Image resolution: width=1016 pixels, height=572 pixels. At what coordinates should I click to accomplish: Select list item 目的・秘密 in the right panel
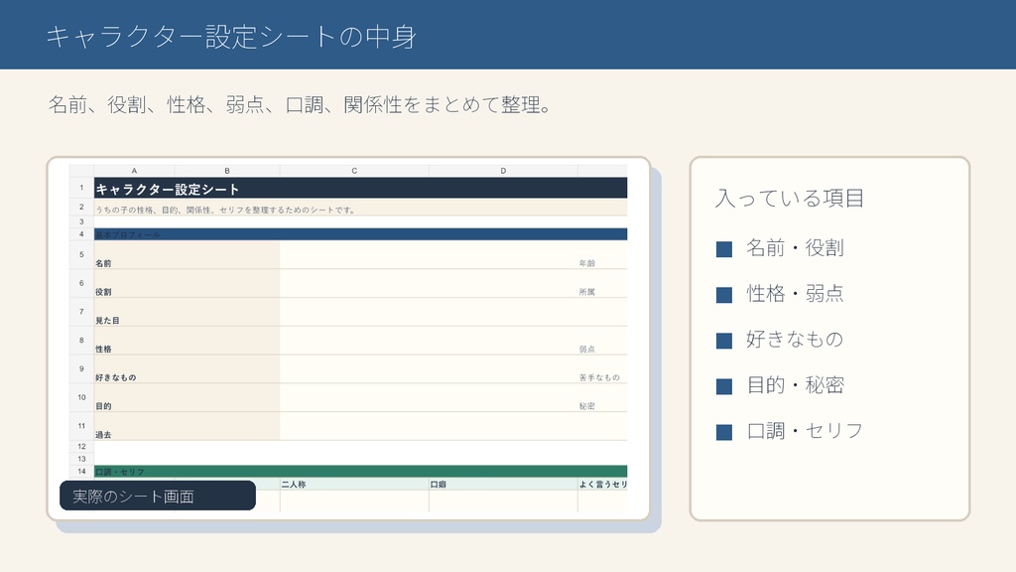click(795, 385)
